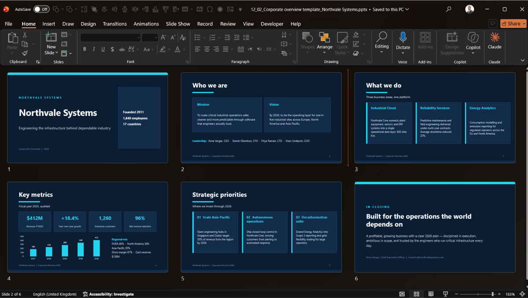Toggle Text Shadow formatting
This screenshot has width=528, height=298.
point(113,49)
